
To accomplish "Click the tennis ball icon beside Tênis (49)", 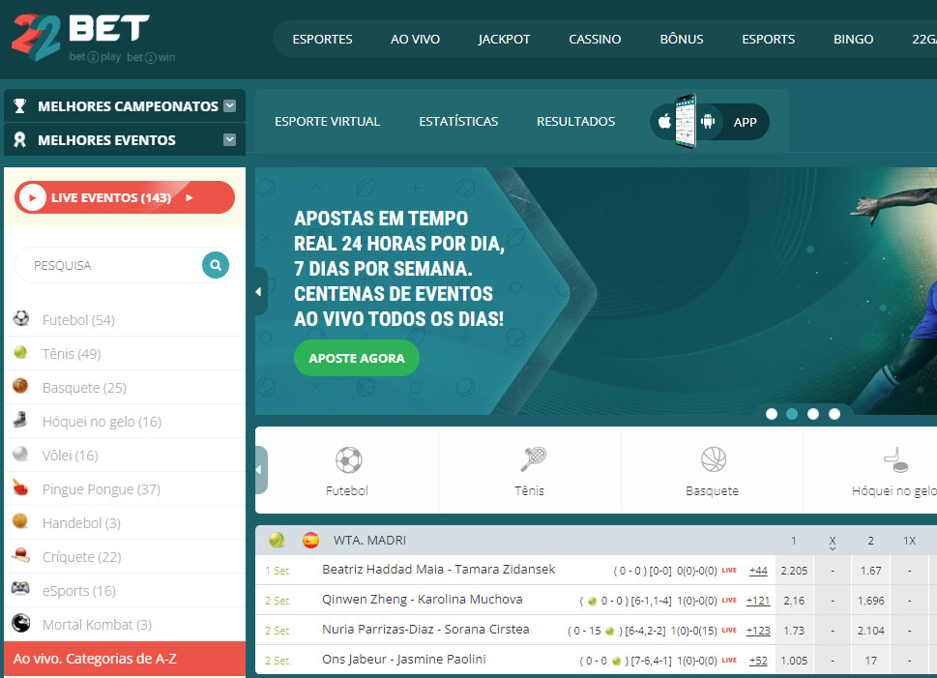I will [x=20, y=353].
